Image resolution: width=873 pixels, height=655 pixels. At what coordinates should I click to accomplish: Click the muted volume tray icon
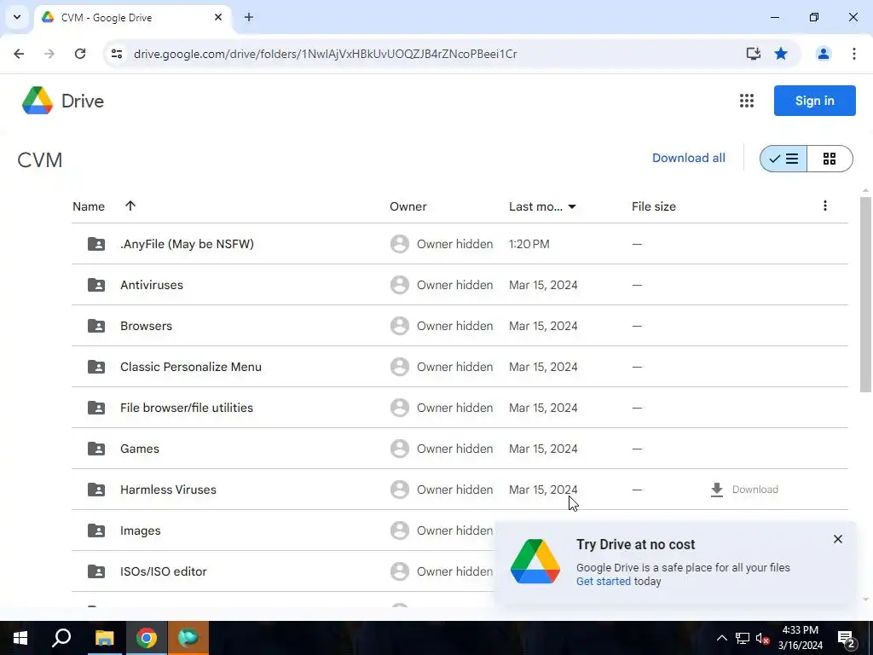pyautogui.click(x=762, y=639)
